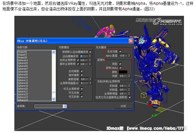The height and width of the screenshot is (133, 195).
Task: Click scene list scroll-down arrow
Action: [54, 99]
